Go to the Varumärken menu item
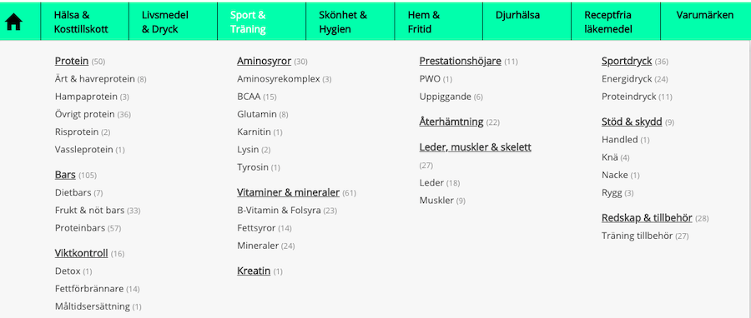Image resolution: width=751 pixels, height=318 pixels. pyautogui.click(x=704, y=15)
